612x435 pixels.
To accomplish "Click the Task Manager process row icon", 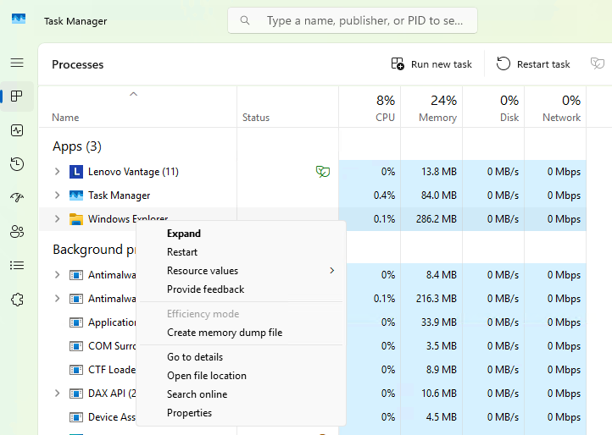I will tap(76, 195).
